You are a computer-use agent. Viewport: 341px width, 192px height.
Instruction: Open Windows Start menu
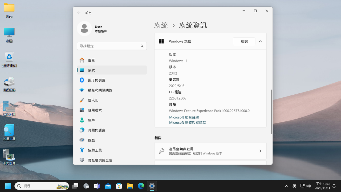(x=8, y=186)
